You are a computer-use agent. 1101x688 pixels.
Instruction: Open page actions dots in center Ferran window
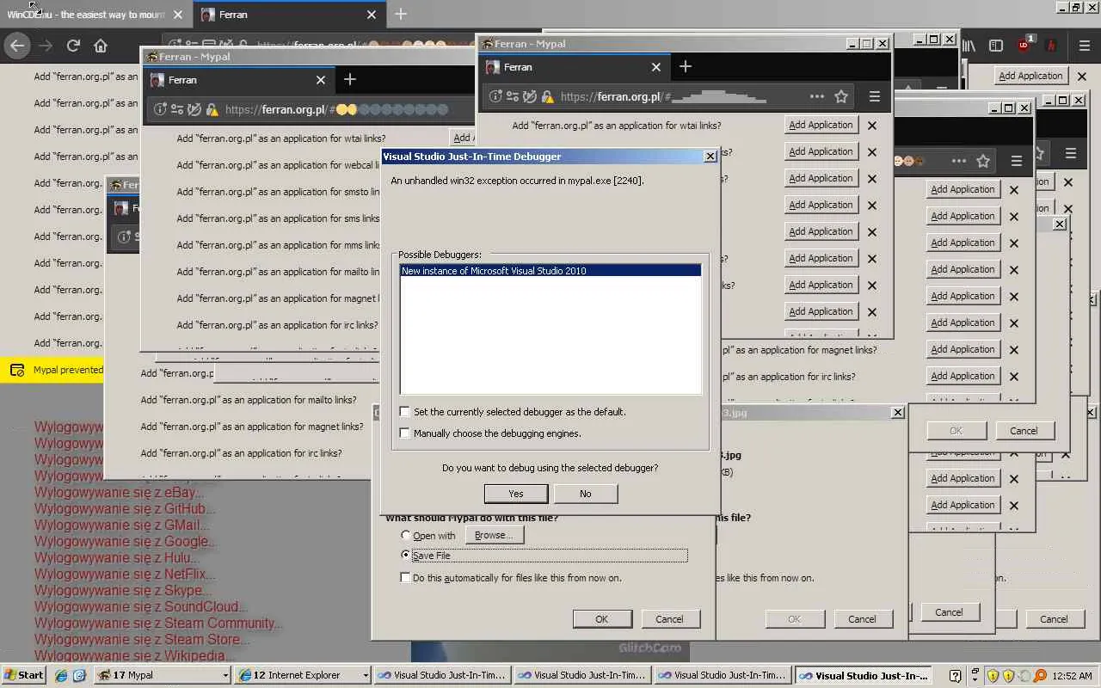tap(817, 96)
